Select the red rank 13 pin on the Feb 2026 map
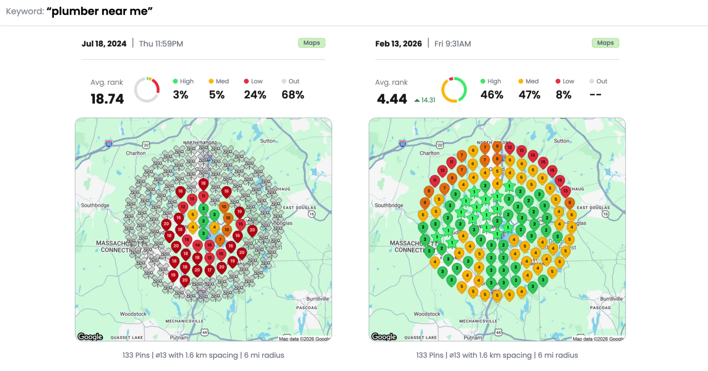 [565, 192]
